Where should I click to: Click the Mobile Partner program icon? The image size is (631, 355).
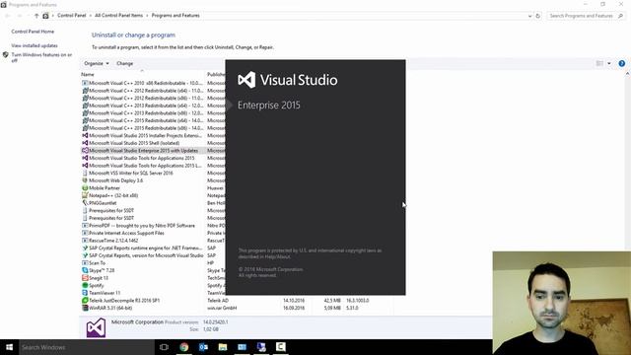point(85,188)
